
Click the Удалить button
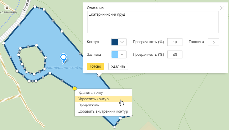(118, 66)
